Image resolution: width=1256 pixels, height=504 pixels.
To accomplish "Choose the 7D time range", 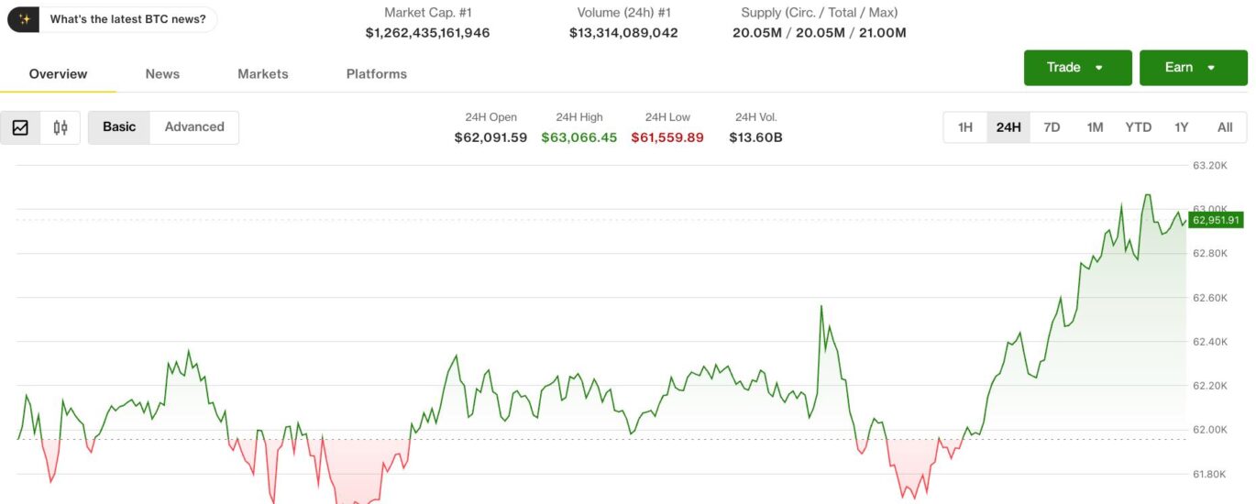I will [x=1052, y=127].
